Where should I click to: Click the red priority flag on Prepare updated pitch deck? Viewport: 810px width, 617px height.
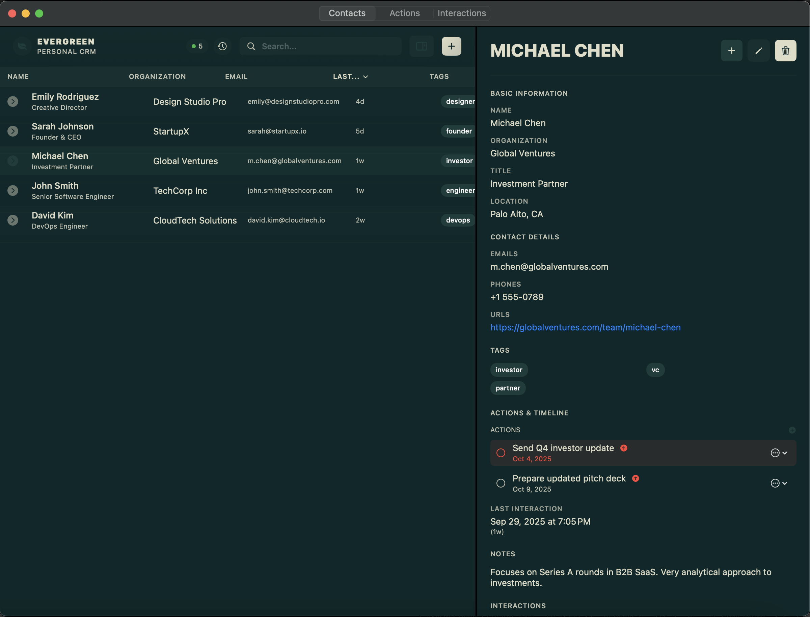point(636,478)
